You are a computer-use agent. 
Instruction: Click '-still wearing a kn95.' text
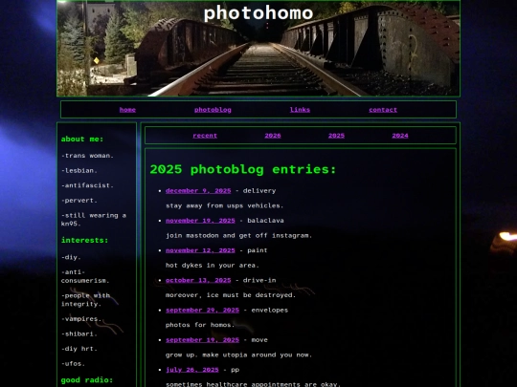(x=94, y=220)
